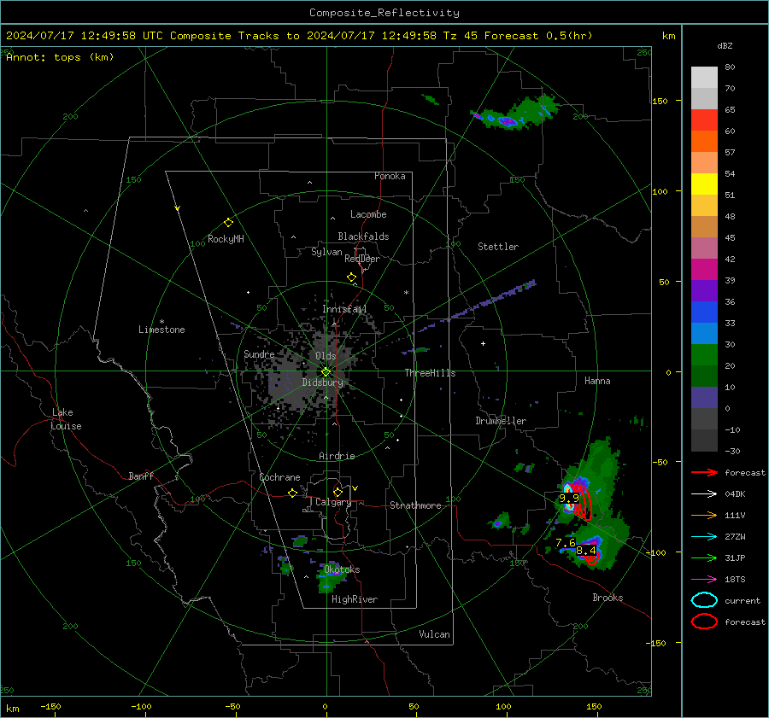Click the Airdrie label
Image resolution: width=769 pixels, height=718 pixels.
[x=337, y=456]
